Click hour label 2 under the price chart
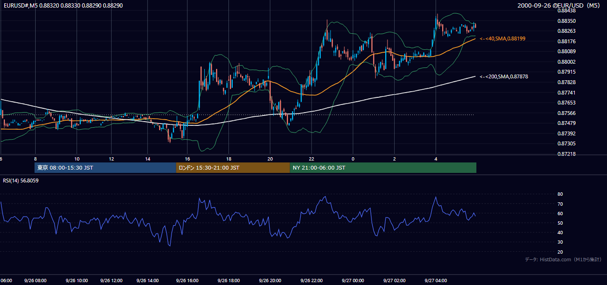Image resolution: width=607 pixels, height=285 pixels. [394, 159]
